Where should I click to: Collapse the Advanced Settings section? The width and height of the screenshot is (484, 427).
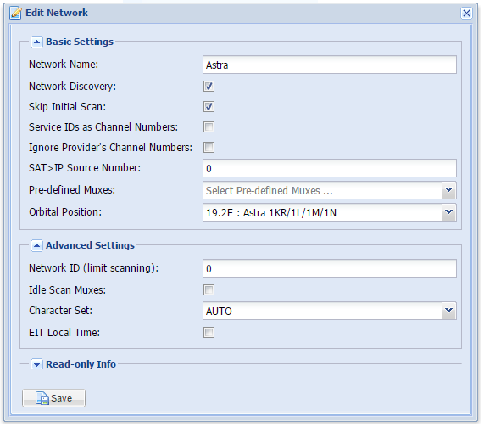coord(36,246)
